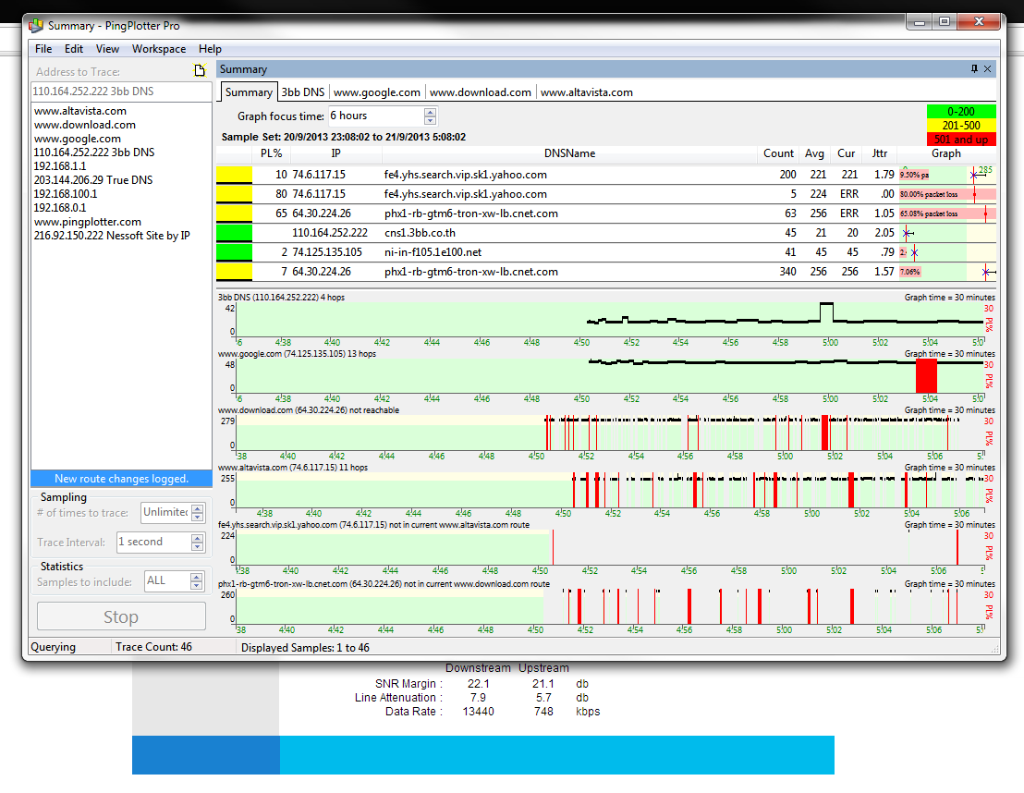
Task: Open the Edit menu
Action: 74,49
